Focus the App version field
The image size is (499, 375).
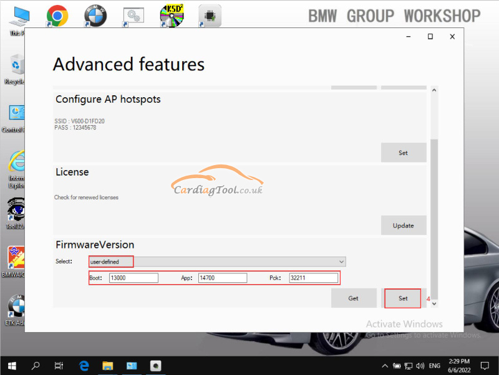[x=221, y=278]
